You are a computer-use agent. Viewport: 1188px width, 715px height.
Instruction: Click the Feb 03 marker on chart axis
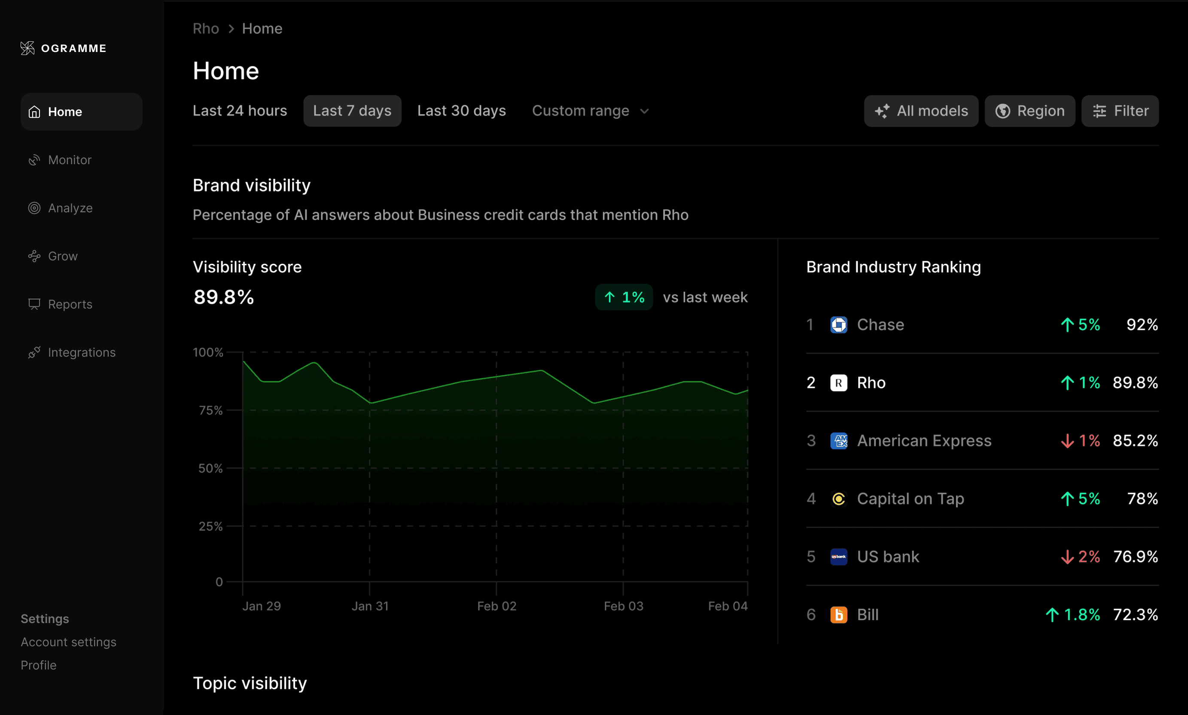[623, 607]
